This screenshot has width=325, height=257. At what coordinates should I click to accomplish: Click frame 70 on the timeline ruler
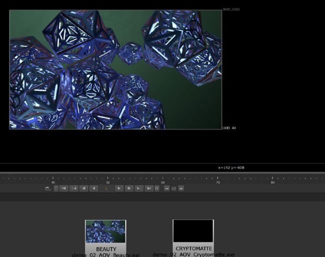[217, 178]
